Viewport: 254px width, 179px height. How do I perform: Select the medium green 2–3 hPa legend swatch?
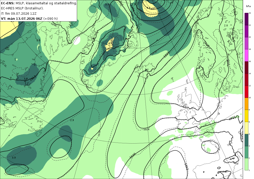[246, 152]
